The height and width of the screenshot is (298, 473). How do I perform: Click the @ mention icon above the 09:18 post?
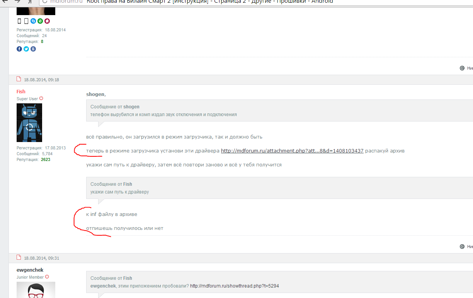click(x=462, y=68)
